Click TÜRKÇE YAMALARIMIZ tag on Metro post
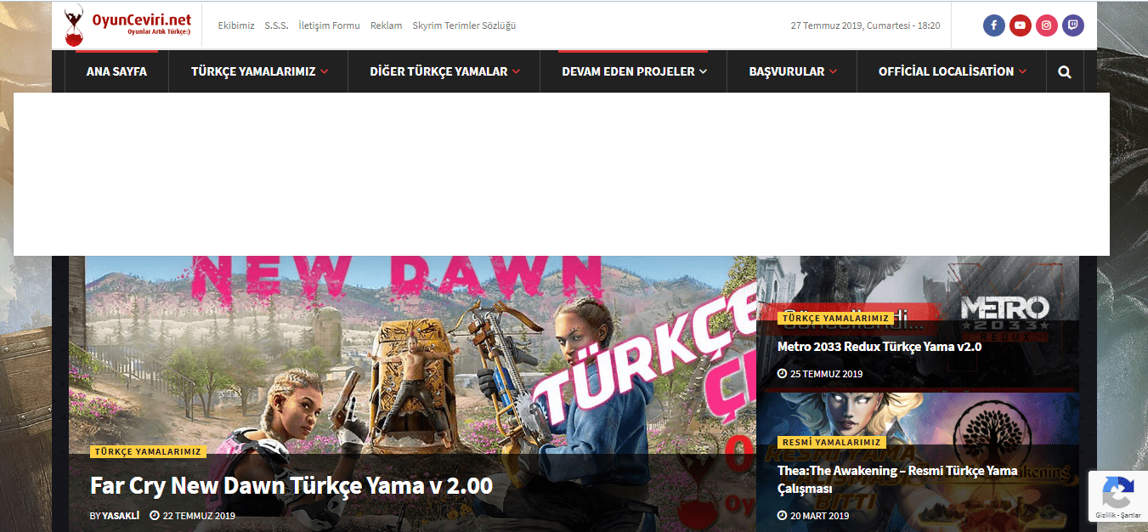Viewport: 1148px width, 532px height. click(835, 318)
